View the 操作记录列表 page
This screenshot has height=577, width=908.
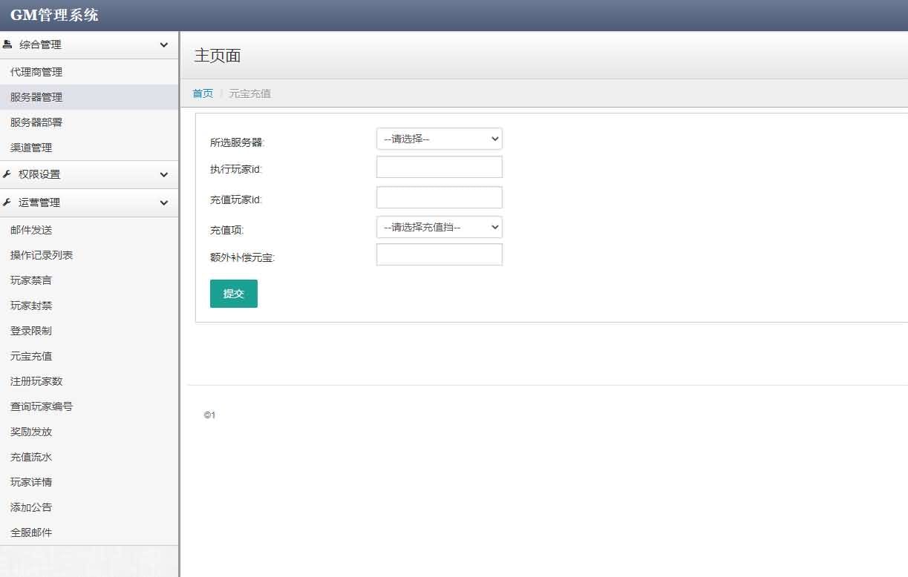click(x=40, y=255)
